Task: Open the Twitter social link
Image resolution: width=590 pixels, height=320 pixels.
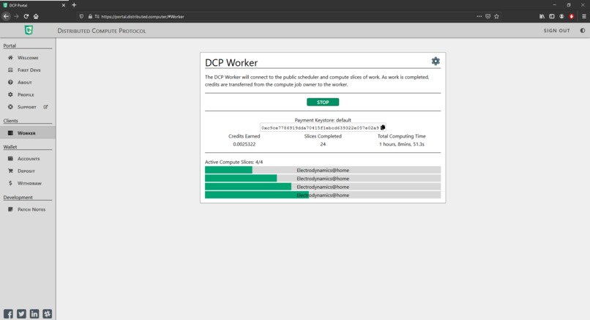Action: click(x=21, y=313)
